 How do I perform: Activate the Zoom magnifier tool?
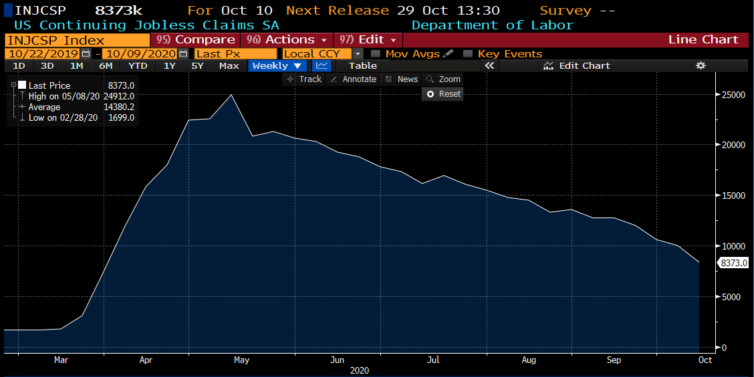click(443, 79)
